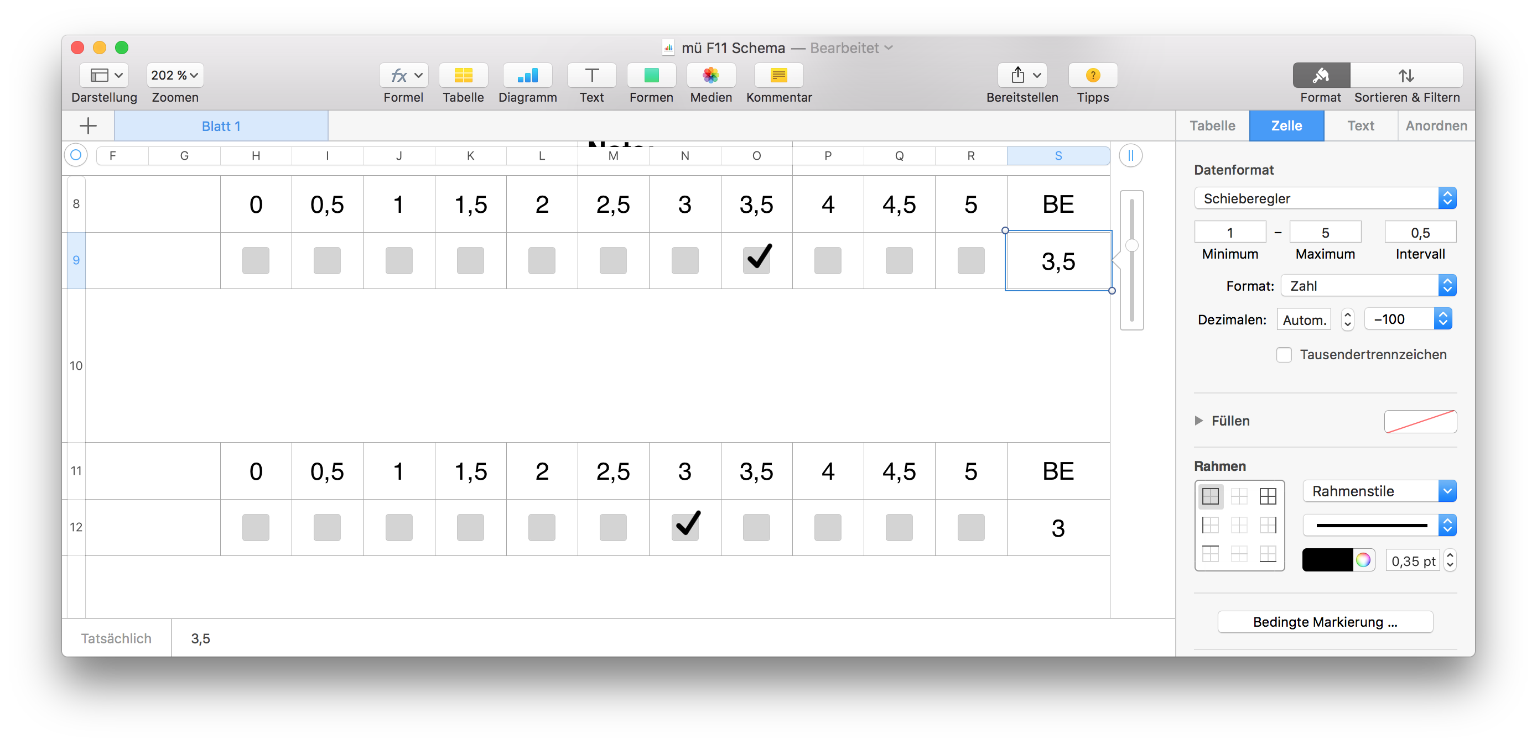Click Bedingte Markierung button
Viewport: 1537px width, 745px height.
(x=1325, y=622)
